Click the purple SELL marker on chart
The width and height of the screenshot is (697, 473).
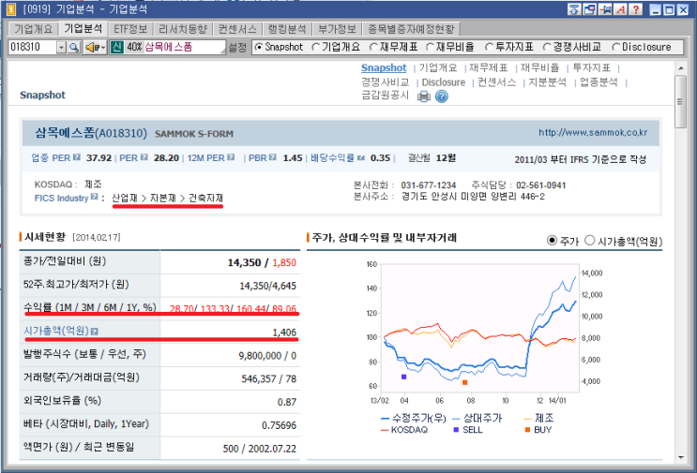[403, 377]
